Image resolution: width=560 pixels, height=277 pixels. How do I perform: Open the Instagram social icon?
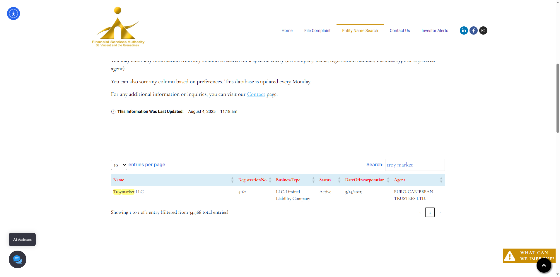483,30
